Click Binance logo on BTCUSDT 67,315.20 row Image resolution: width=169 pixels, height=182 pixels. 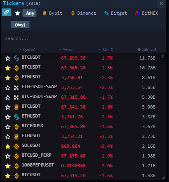(x=16, y=176)
